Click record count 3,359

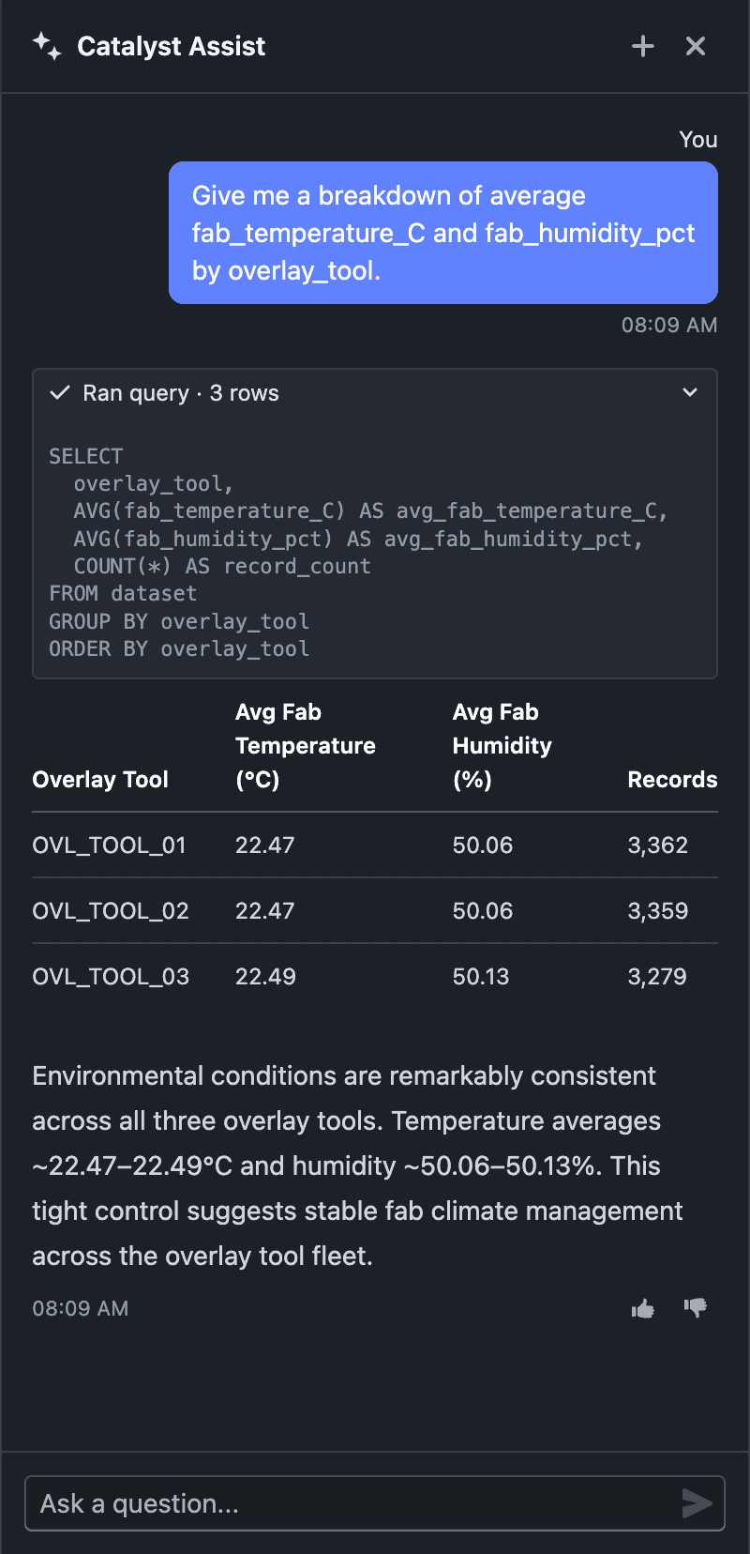658,911
